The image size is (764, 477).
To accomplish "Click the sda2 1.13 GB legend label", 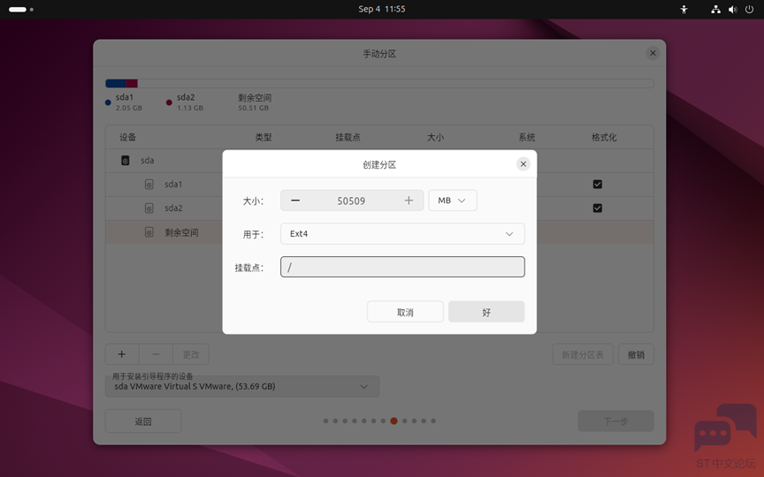I will [x=190, y=102].
